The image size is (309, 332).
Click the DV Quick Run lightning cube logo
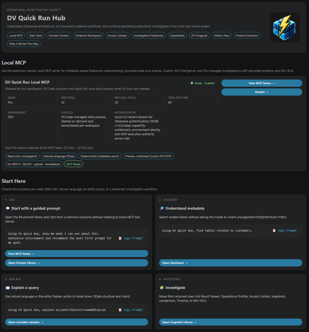click(x=285, y=27)
